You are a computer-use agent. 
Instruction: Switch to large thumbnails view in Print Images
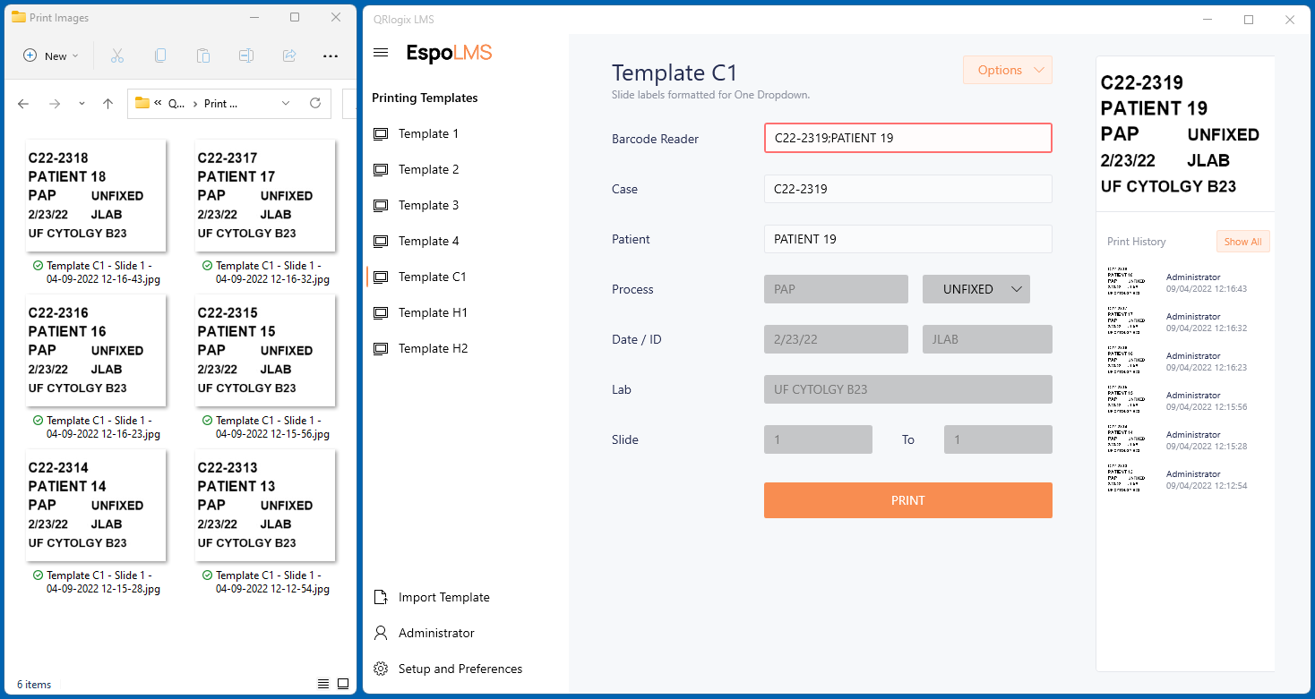click(x=343, y=684)
